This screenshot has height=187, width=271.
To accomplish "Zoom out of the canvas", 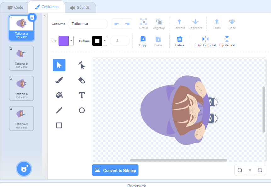I will tap(240, 170).
